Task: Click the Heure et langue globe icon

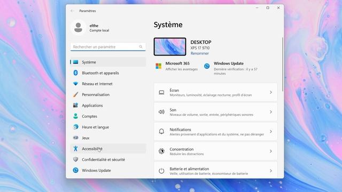Action: 76,127
